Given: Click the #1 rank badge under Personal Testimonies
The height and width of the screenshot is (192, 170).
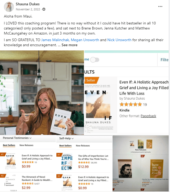Looking at the screenshot, I should (2, 154).
